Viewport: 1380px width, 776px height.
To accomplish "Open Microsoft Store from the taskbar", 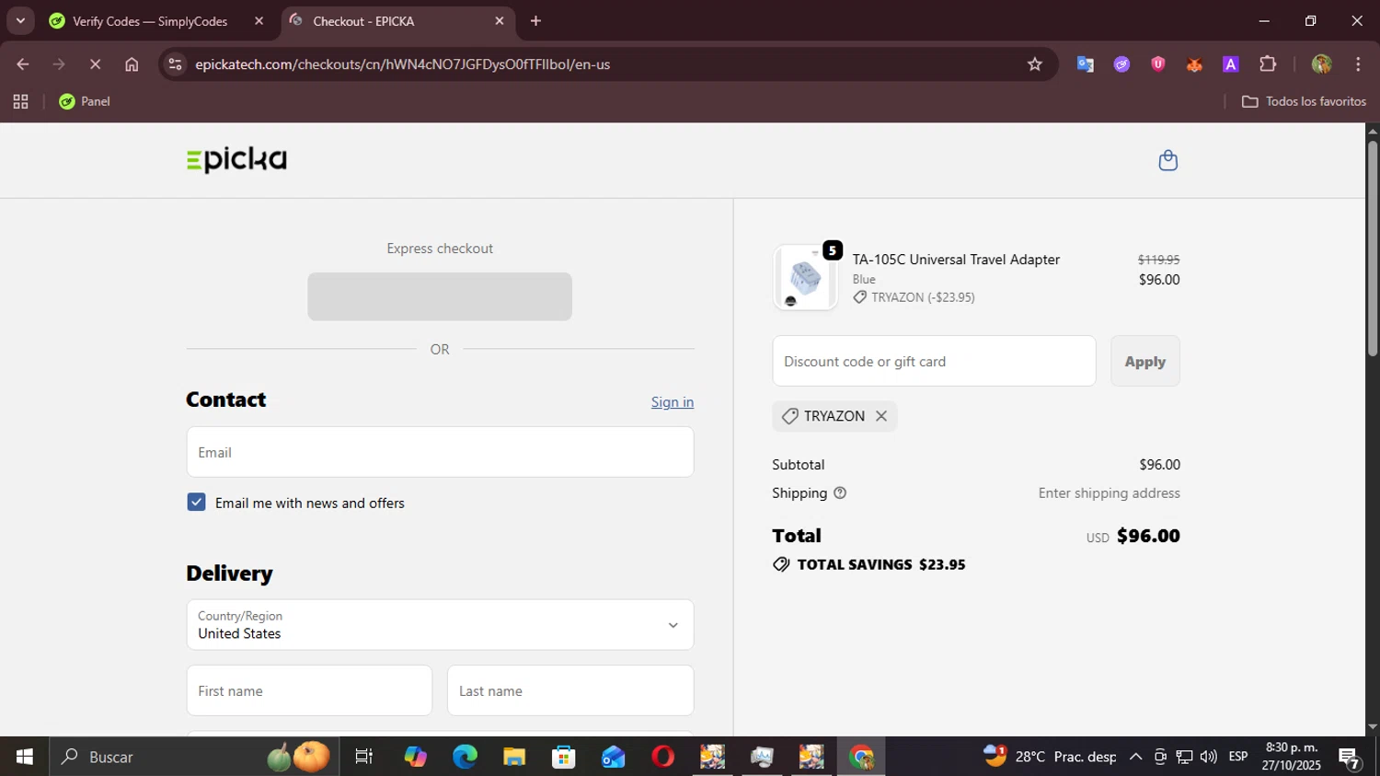I will point(564,757).
